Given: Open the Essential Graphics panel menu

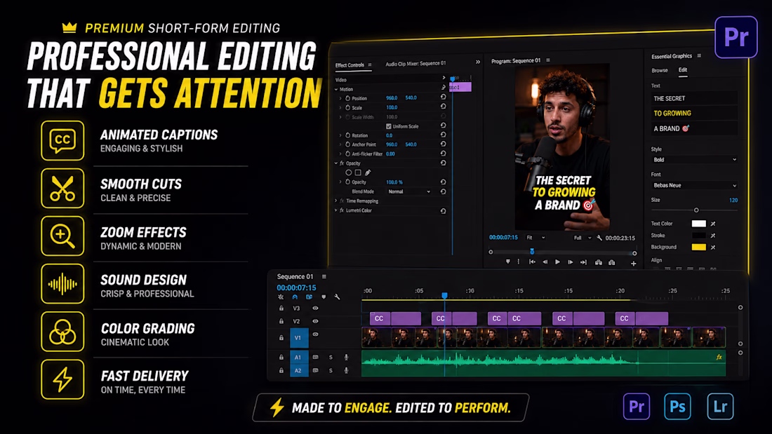Looking at the screenshot, I should click(699, 56).
